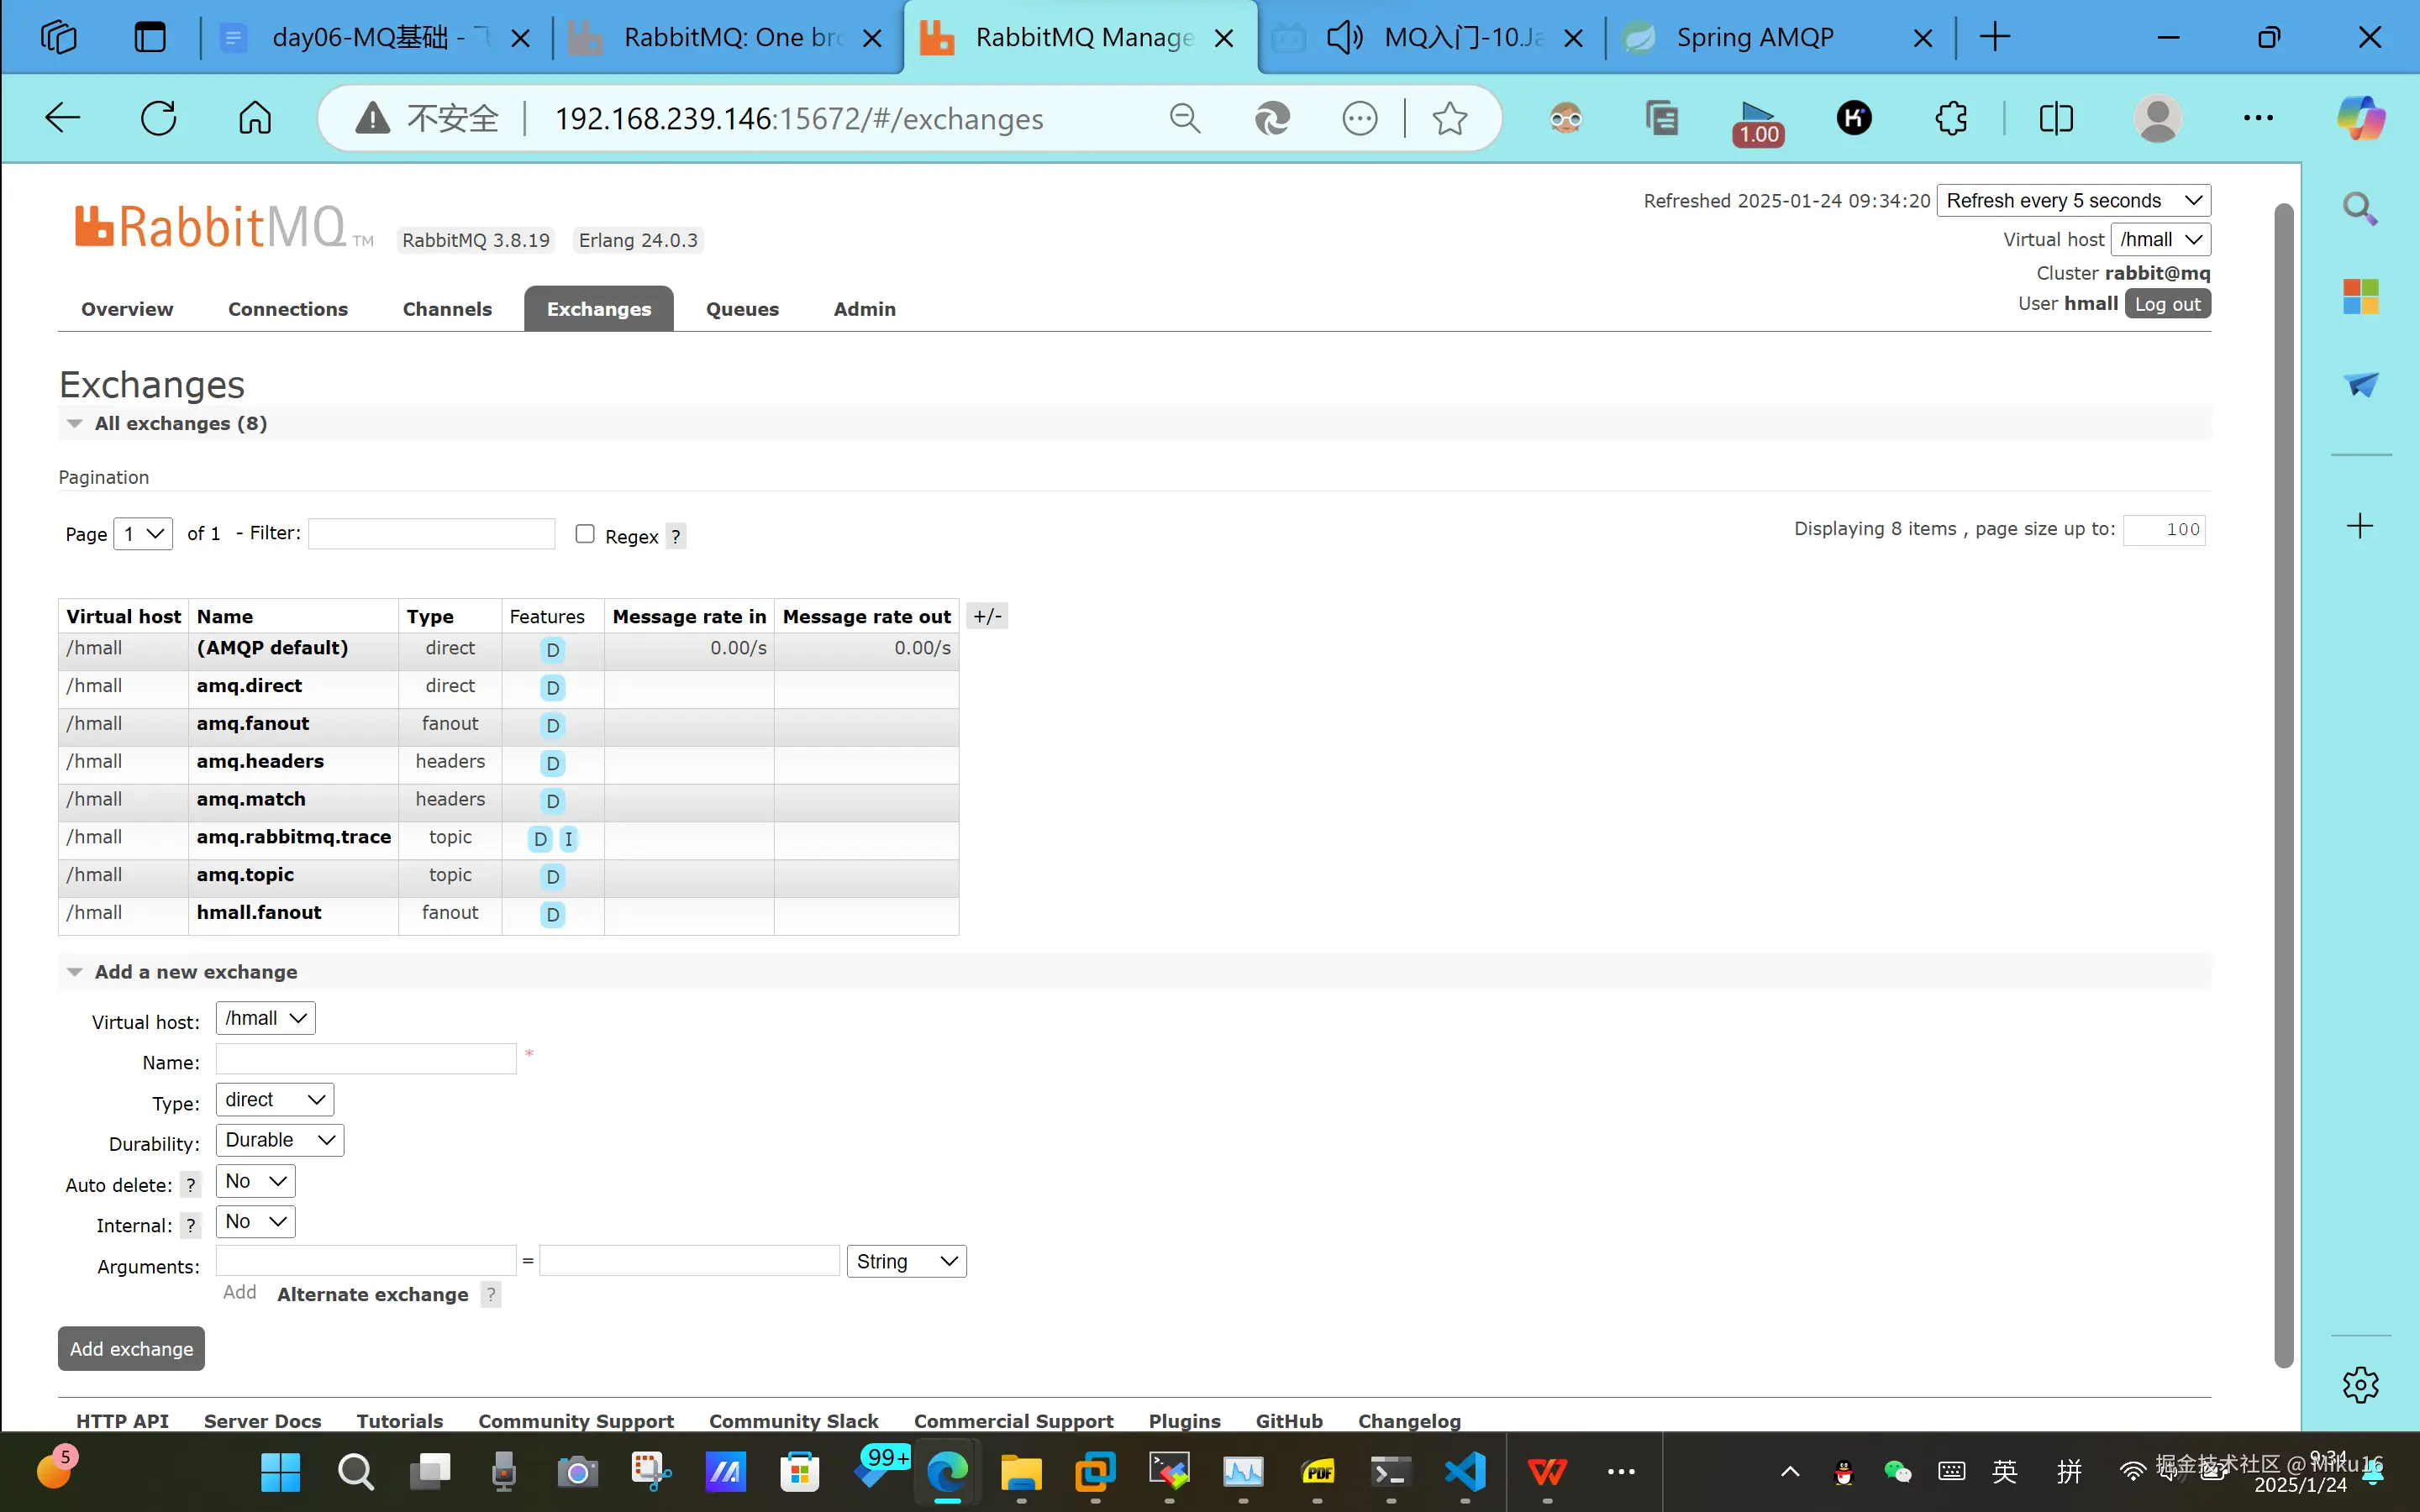
Task: Click the exchange Name input field
Action: click(x=366, y=1059)
